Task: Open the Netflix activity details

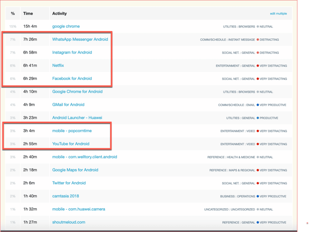Action: click(x=58, y=65)
